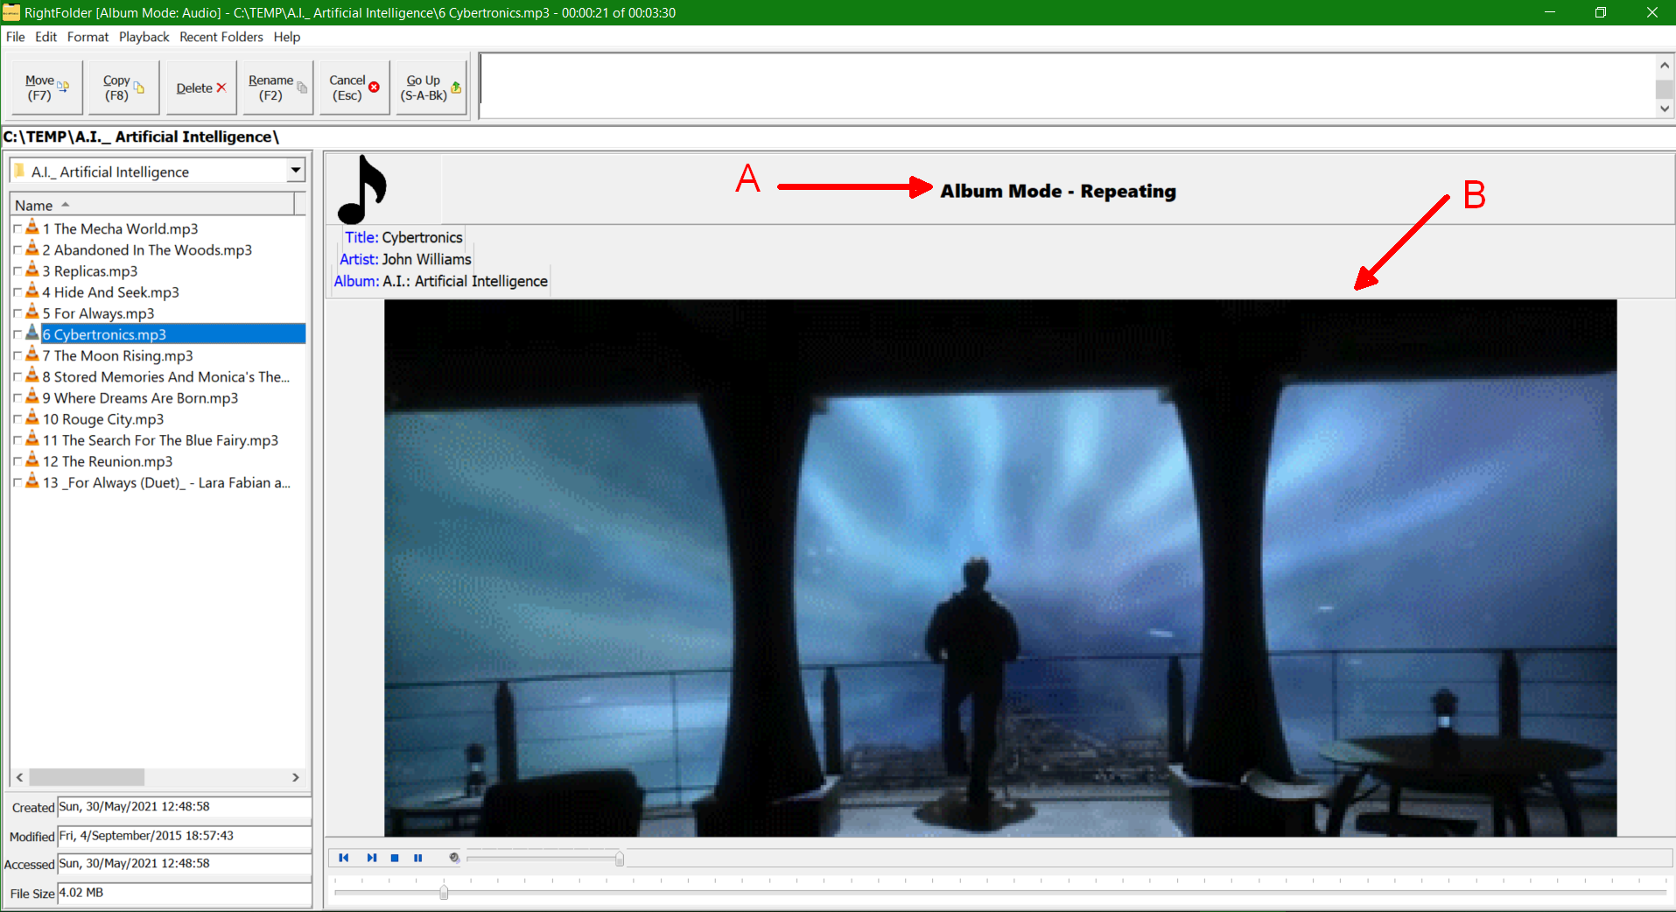This screenshot has width=1676, height=912.
Task: Click the file list horizontal scrollbar thumb
Action: (87, 777)
